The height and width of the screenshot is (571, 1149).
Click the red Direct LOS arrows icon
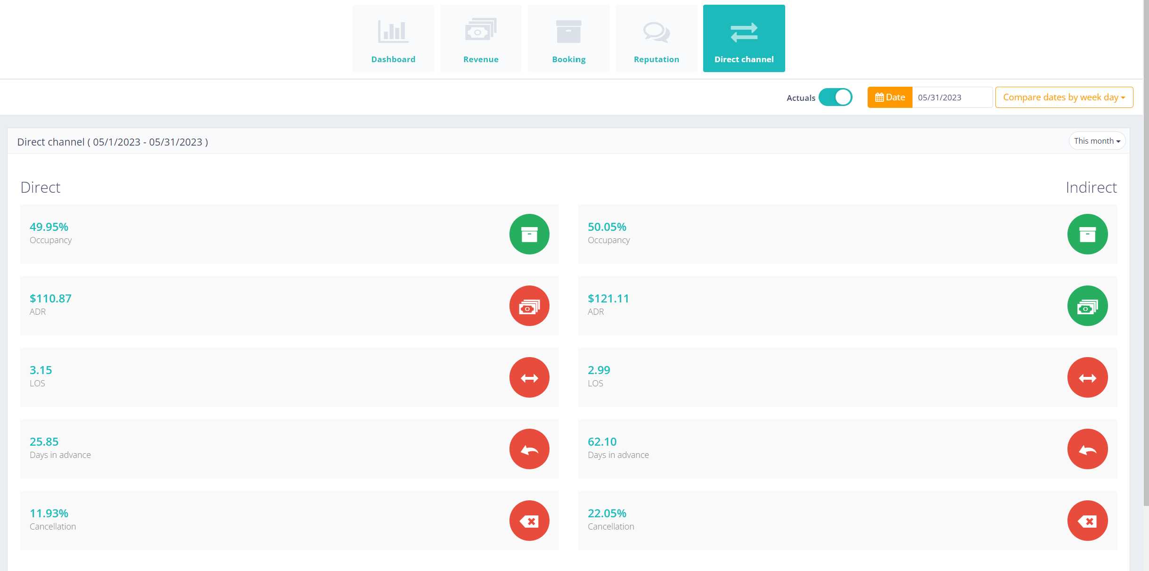click(529, 377)
